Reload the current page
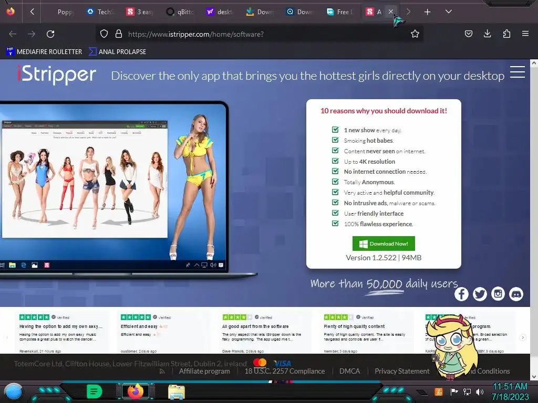This screenshot has width=538, height=403. tap(50, 34)
